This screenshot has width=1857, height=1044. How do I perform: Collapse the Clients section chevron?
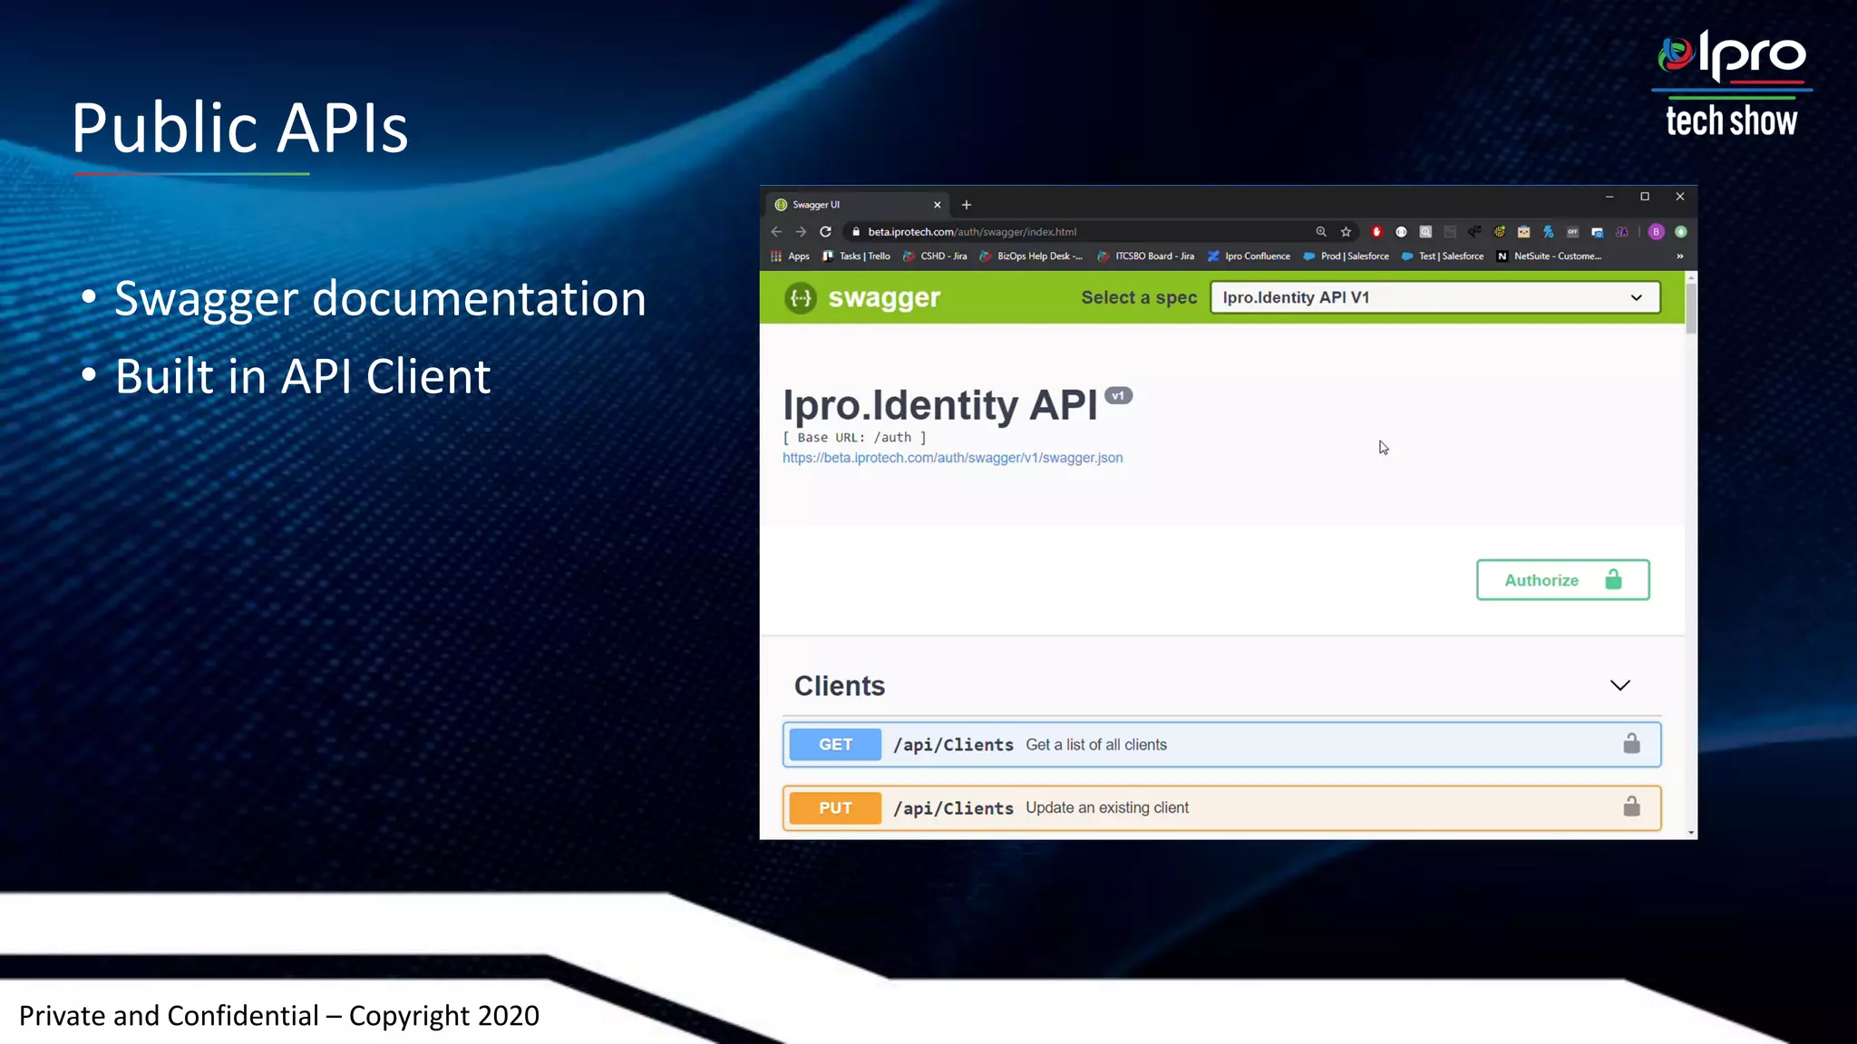1620,686
